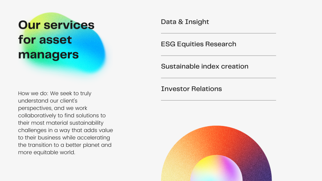This screenshot has width=322, height=181.
Task: Click the divider line below 'Data & Insight'
Action: 218,33
